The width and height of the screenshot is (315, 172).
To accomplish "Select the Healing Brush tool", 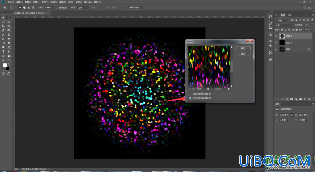I will coord(8,30).
